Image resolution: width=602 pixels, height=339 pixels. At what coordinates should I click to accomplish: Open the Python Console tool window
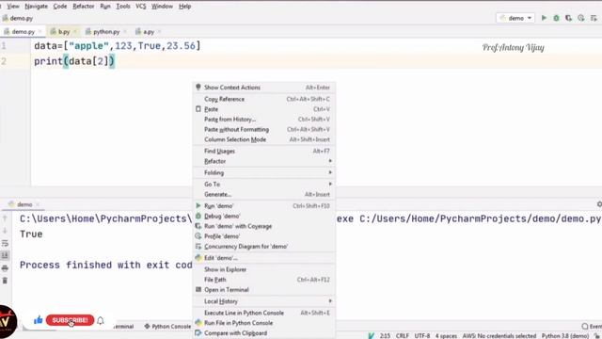167,327
